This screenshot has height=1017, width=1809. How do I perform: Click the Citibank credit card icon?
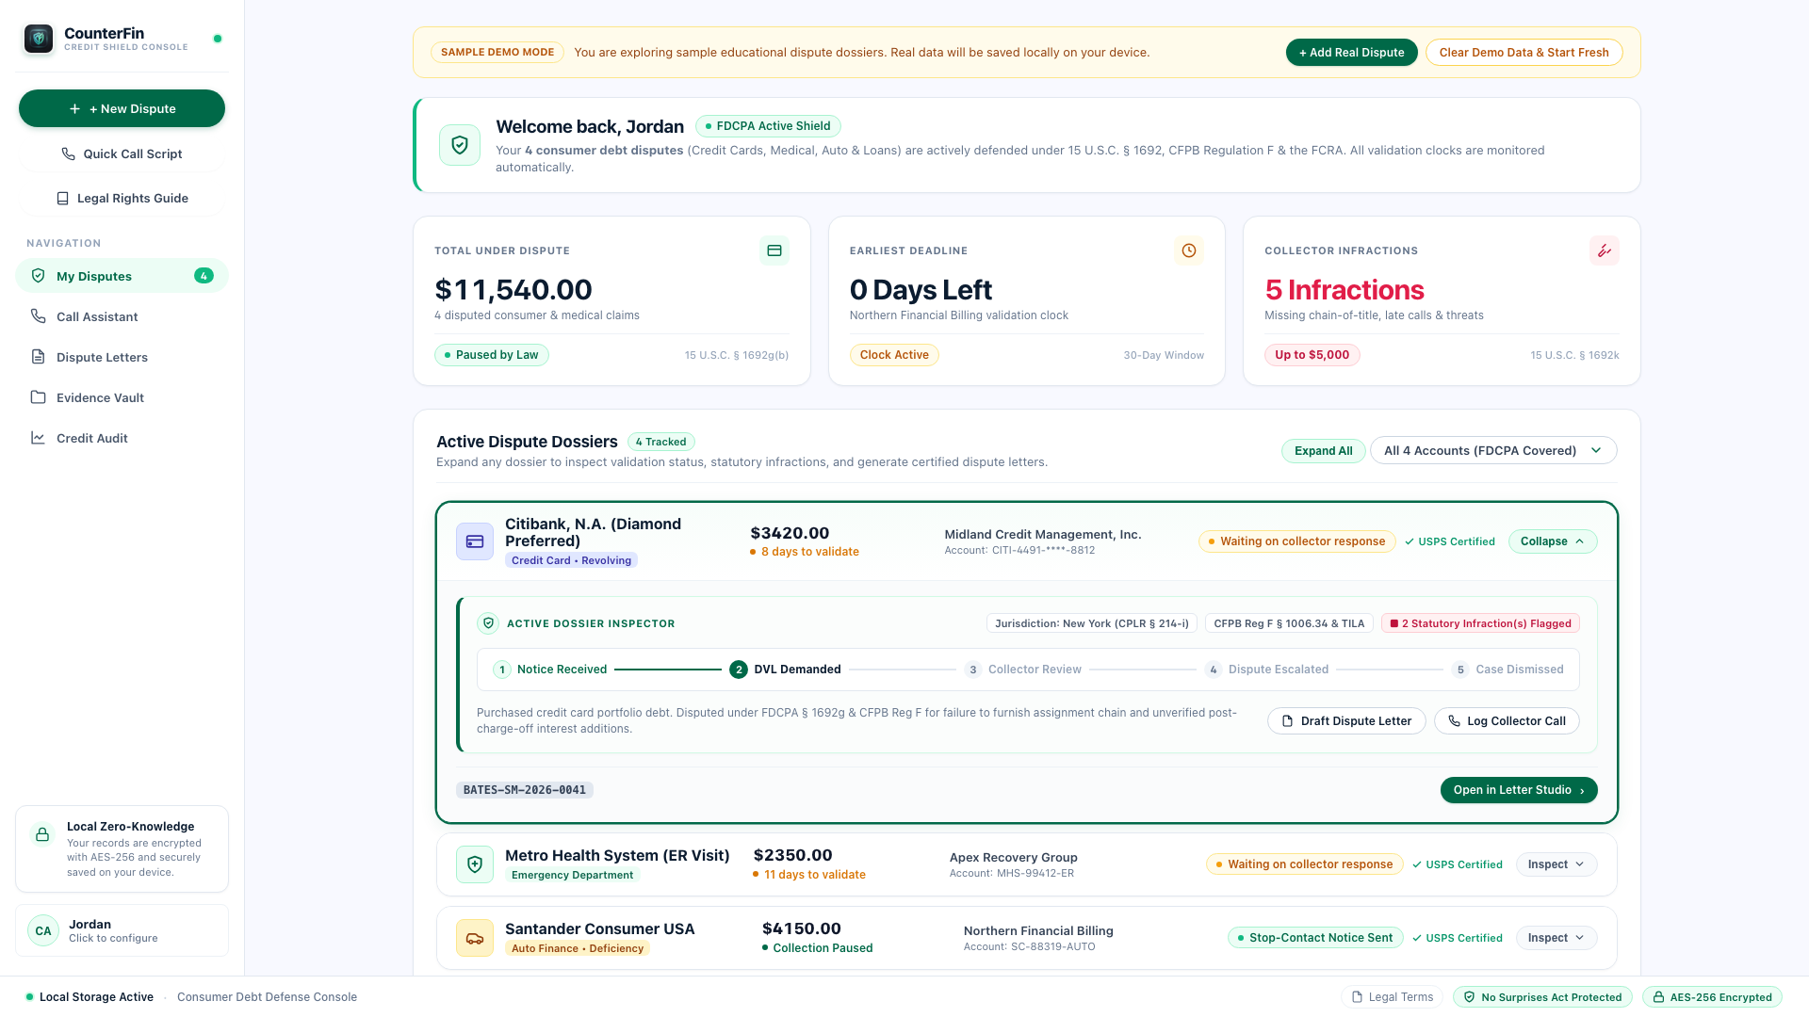[475, 541]
